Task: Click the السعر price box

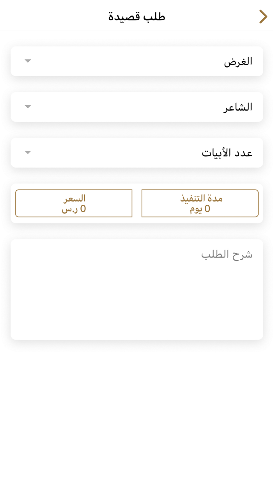Action: click(74, 203)
